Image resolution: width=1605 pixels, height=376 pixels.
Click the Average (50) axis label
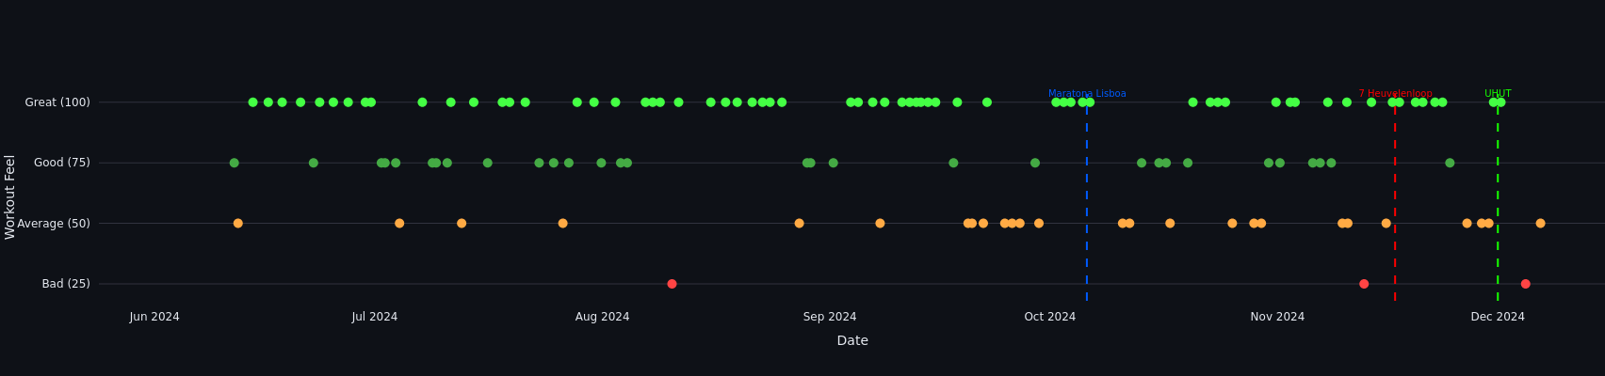[54, 224]
